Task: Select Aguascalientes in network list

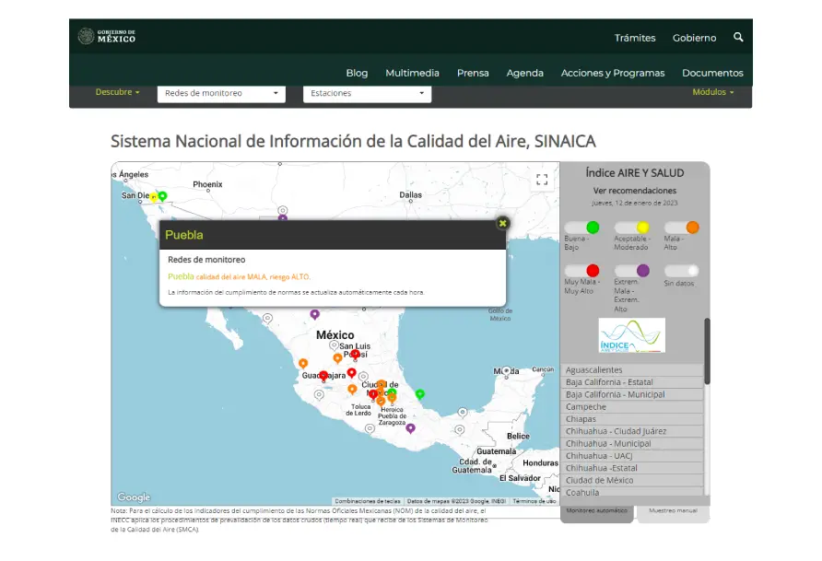Action: 632,369
